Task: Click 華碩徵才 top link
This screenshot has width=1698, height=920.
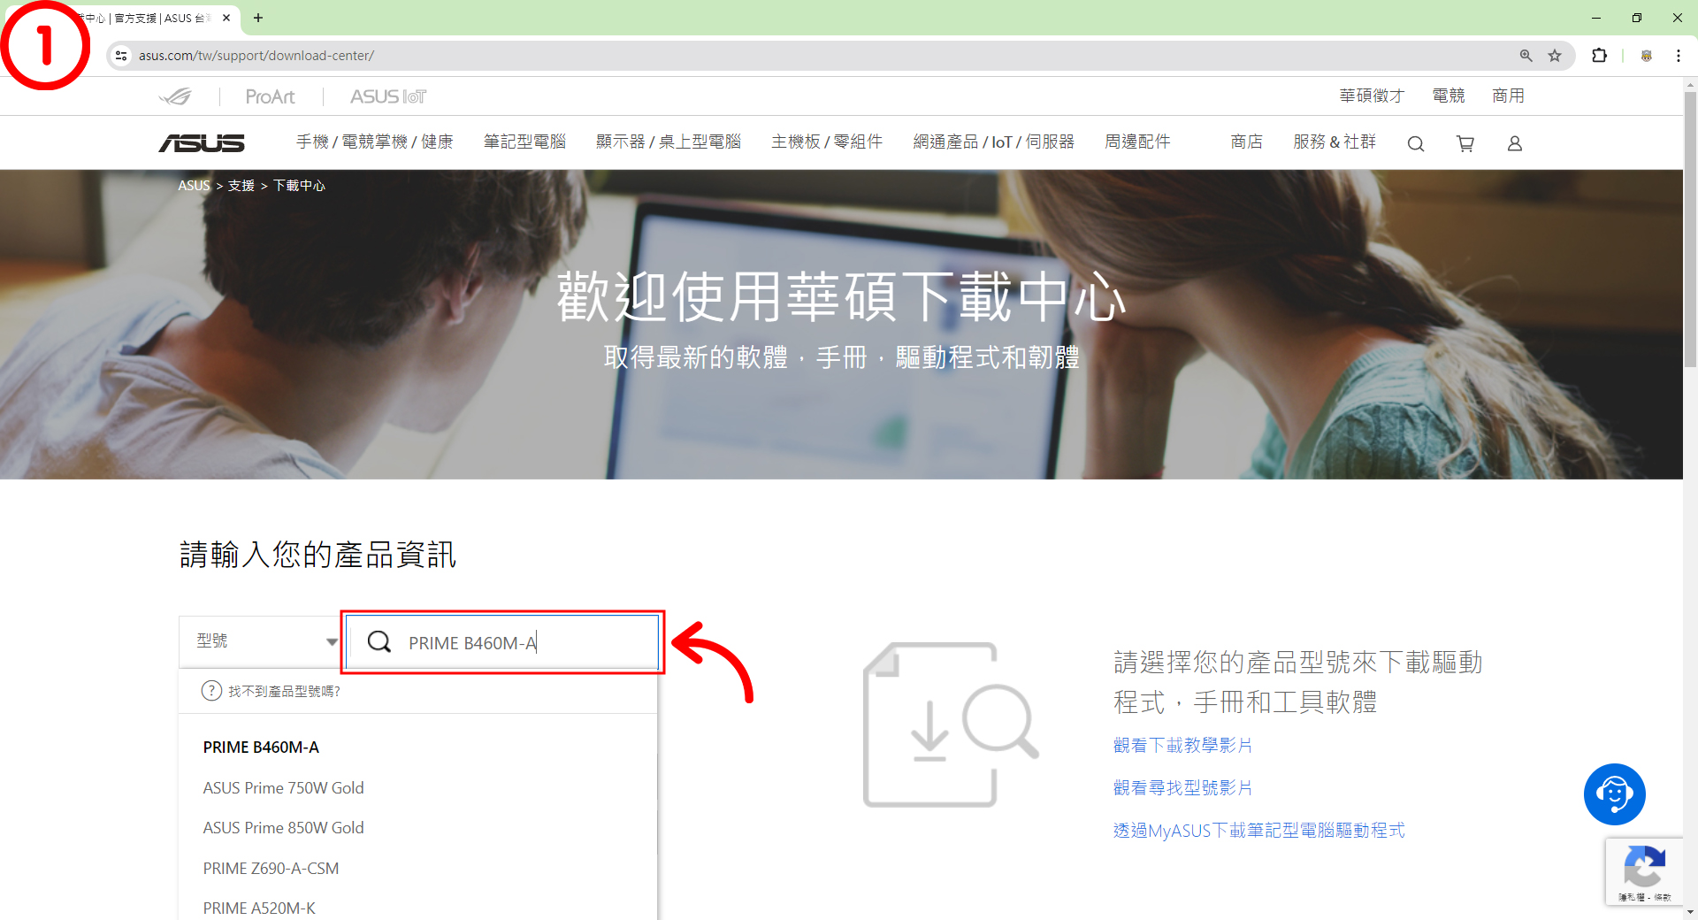Action: click(1372, 96)
